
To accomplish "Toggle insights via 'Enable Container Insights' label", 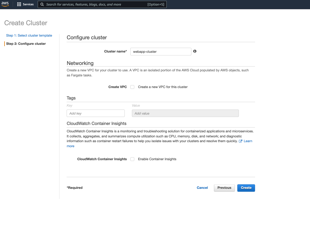I will click(x=157, y=159).
